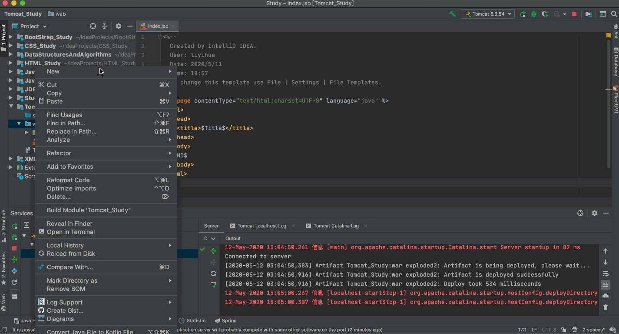Toggle the PlantUML tool window stripe button
Screen dimensions: 619x334
[616, 100]
